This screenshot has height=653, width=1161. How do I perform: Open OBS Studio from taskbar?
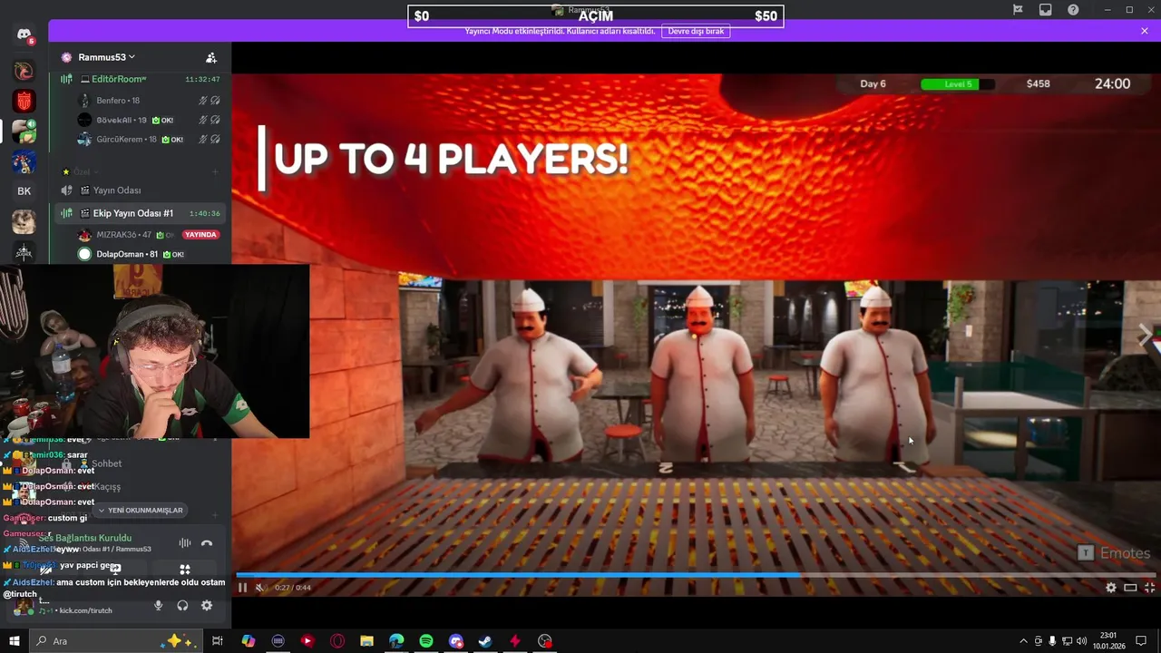(544, 641)
